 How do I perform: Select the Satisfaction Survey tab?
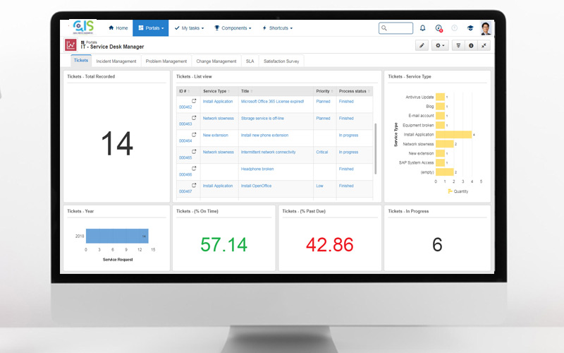click(x=281, y=61)
